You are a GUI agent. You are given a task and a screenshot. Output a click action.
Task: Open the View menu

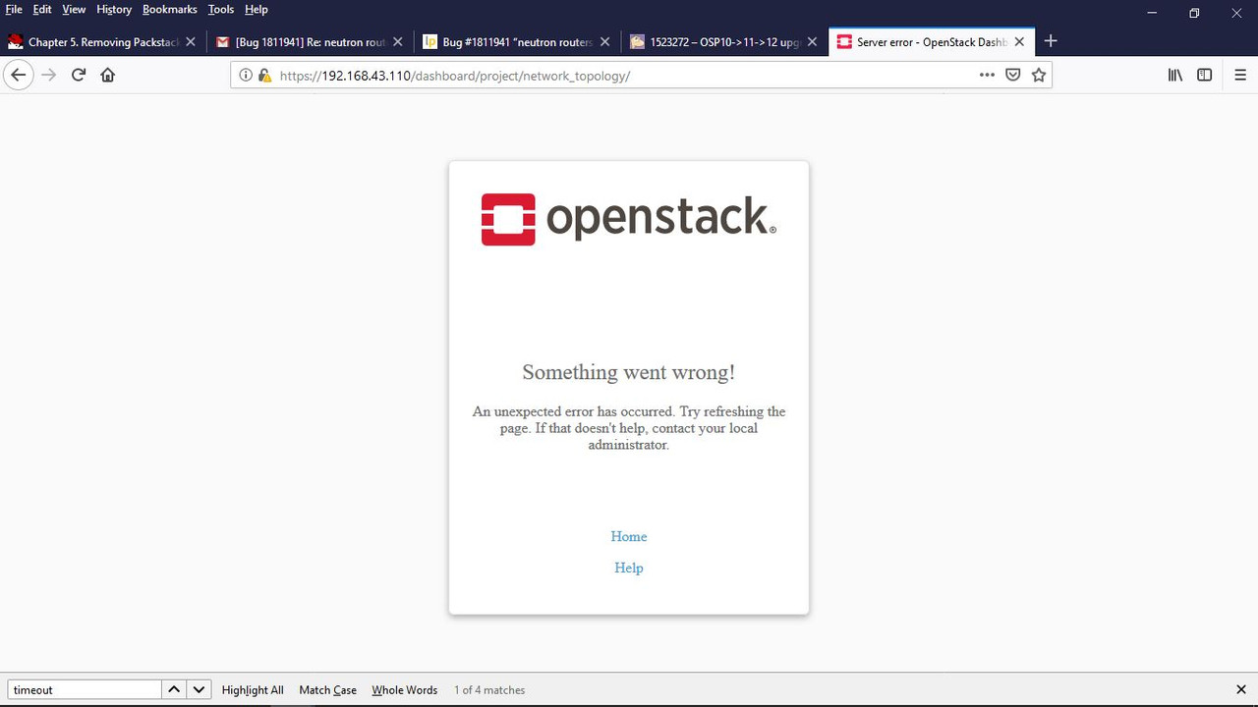74,10
